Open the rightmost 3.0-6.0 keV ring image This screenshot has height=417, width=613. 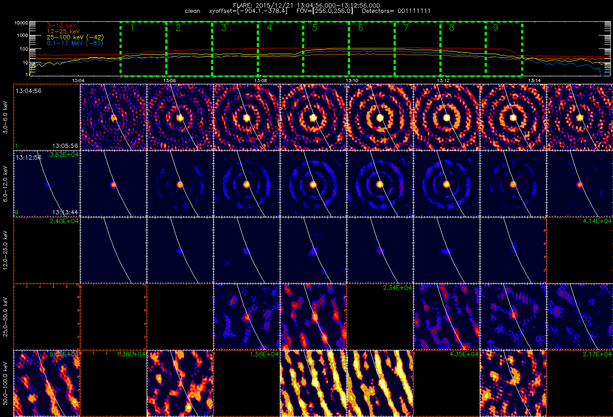click(x=580, y=117)
